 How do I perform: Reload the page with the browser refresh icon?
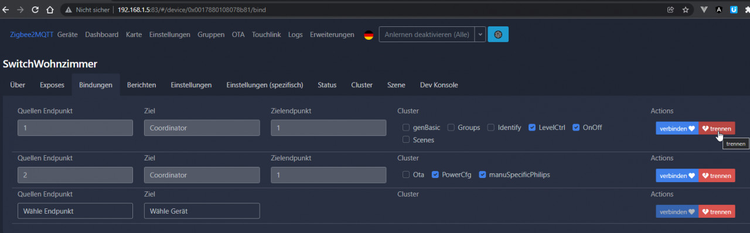point(35,9)
